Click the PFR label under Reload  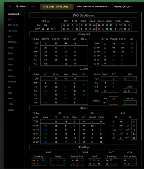(x=53, y=29)
